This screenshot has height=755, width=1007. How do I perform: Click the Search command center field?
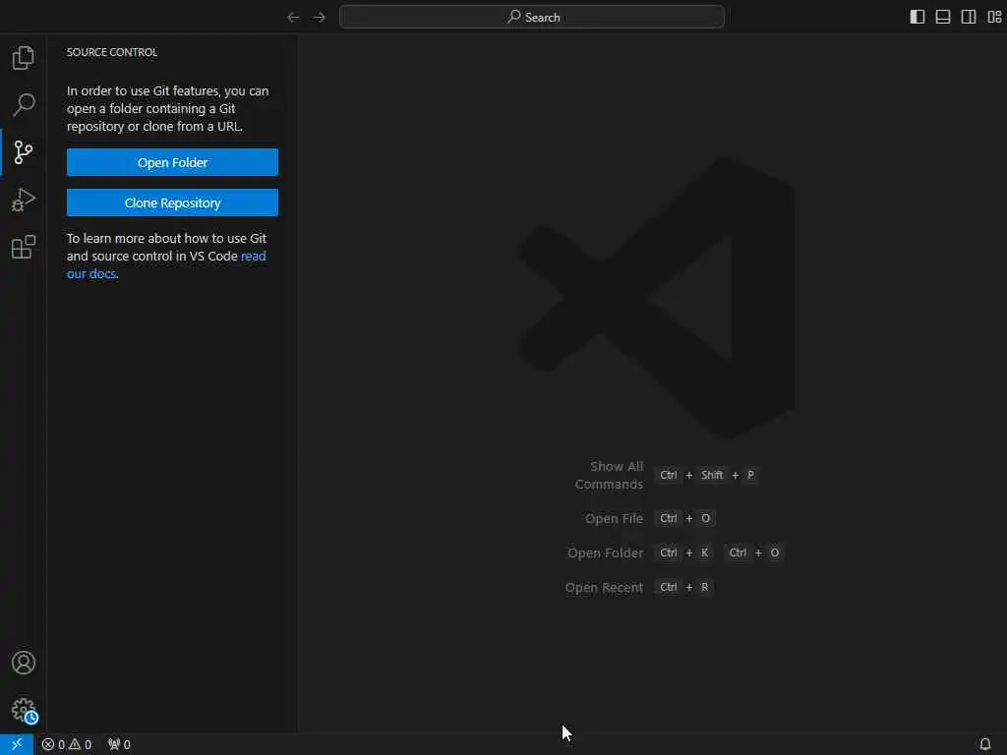[x=532, y=18]
